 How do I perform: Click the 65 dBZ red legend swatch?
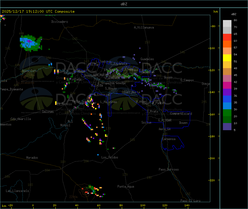point(227,37)
